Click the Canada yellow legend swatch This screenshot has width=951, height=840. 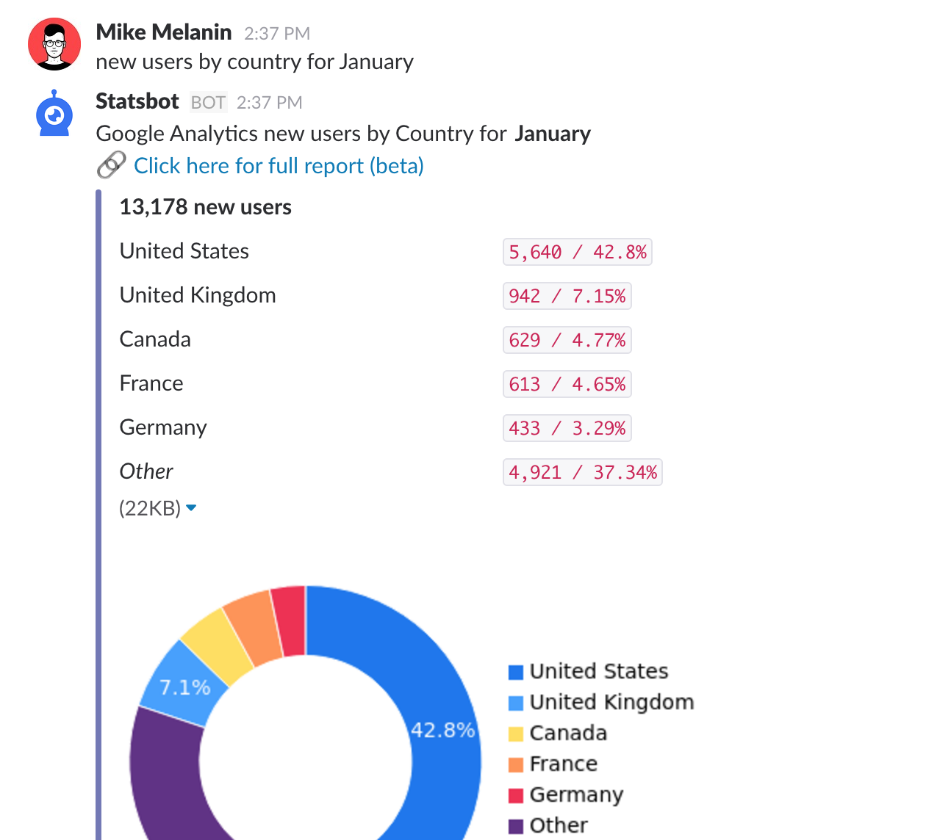(516, 734)
